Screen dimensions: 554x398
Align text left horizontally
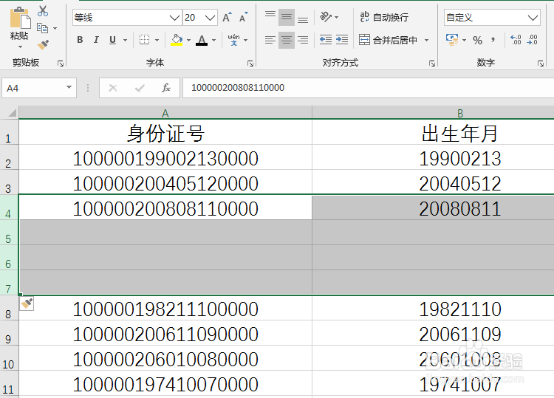pos(270,40)
